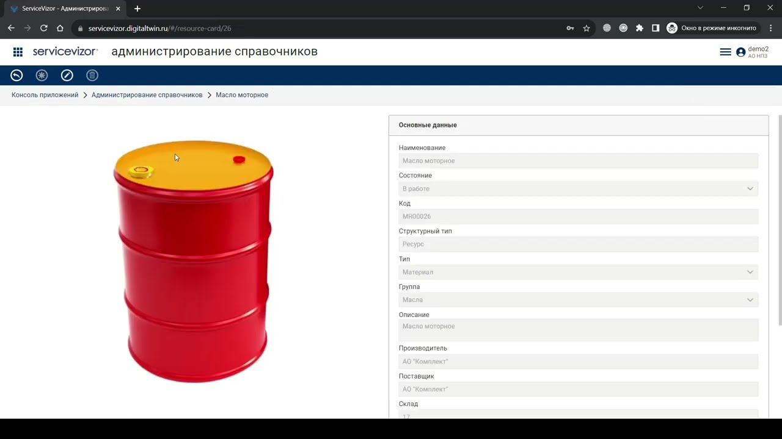Click the pencil edit toolbar icon
The height and width of the screenshot is (439, 782).
coord(67,76)
